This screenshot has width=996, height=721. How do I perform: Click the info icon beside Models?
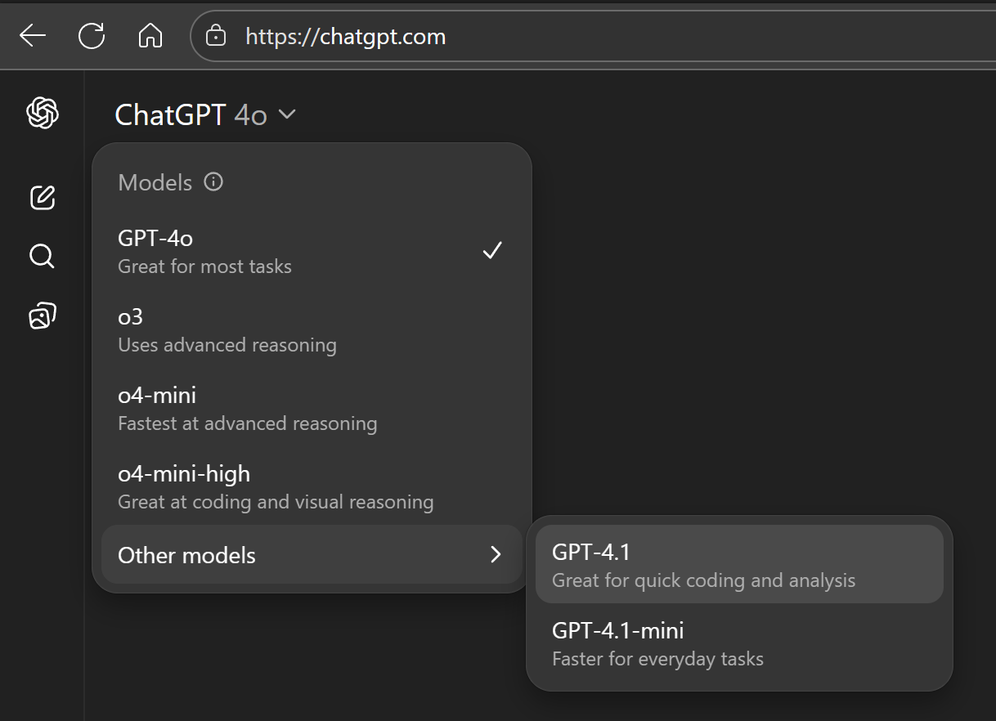coord(213,181)
